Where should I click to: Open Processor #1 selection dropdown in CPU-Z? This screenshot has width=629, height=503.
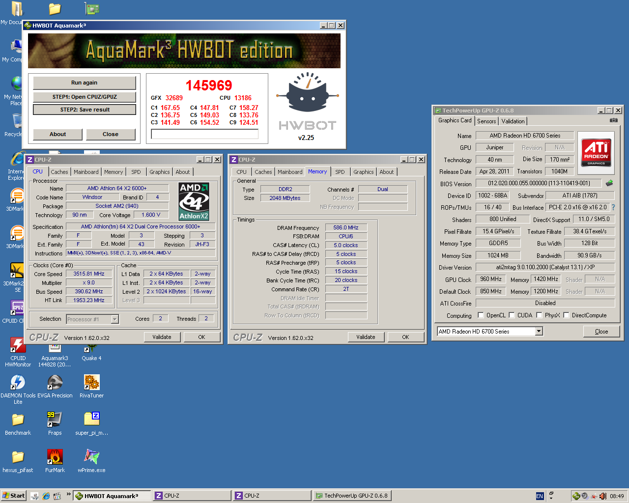point(114,319)
